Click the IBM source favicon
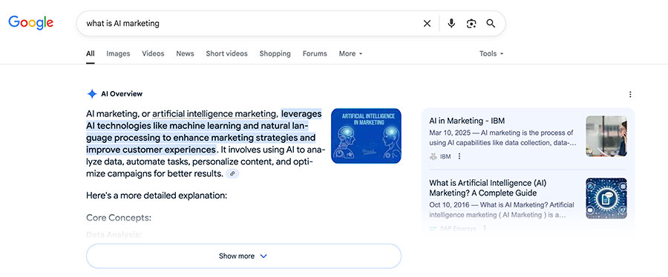The image size is (668, 277). point(433,156)
